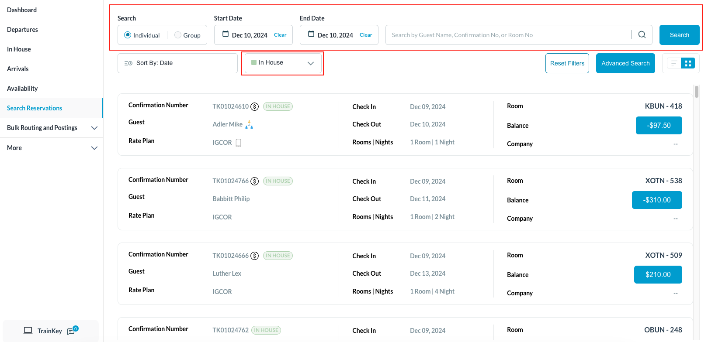Go to Arrivals in the sidebar
708x342 pixels.
pyautogui.click(x=18, y=69)
